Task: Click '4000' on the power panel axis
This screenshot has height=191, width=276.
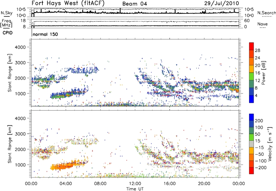Action: pos(20,47)
